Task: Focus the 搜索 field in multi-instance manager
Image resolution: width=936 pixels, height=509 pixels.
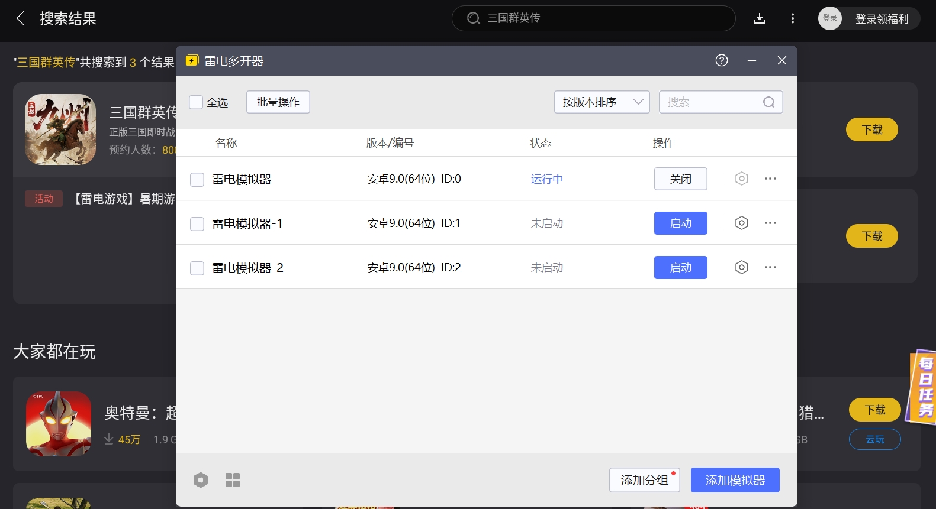Action: (721, 102)
